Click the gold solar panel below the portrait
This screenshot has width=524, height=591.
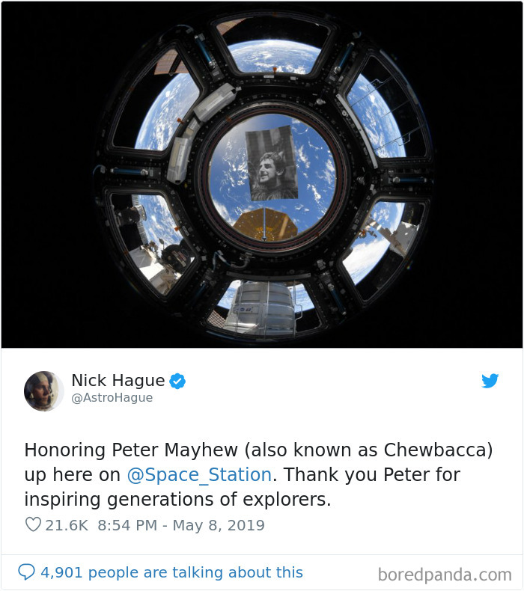click(265, 224)
